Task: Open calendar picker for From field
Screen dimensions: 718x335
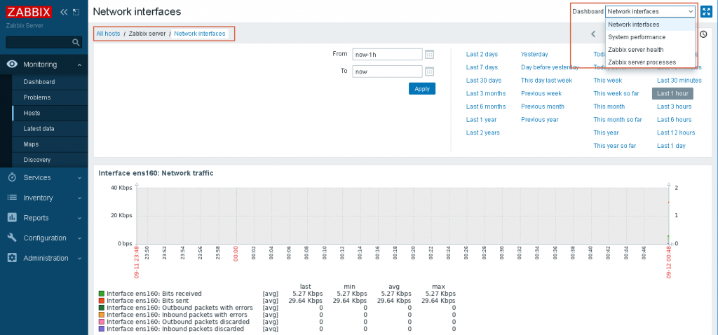Action: coord(429,55)
